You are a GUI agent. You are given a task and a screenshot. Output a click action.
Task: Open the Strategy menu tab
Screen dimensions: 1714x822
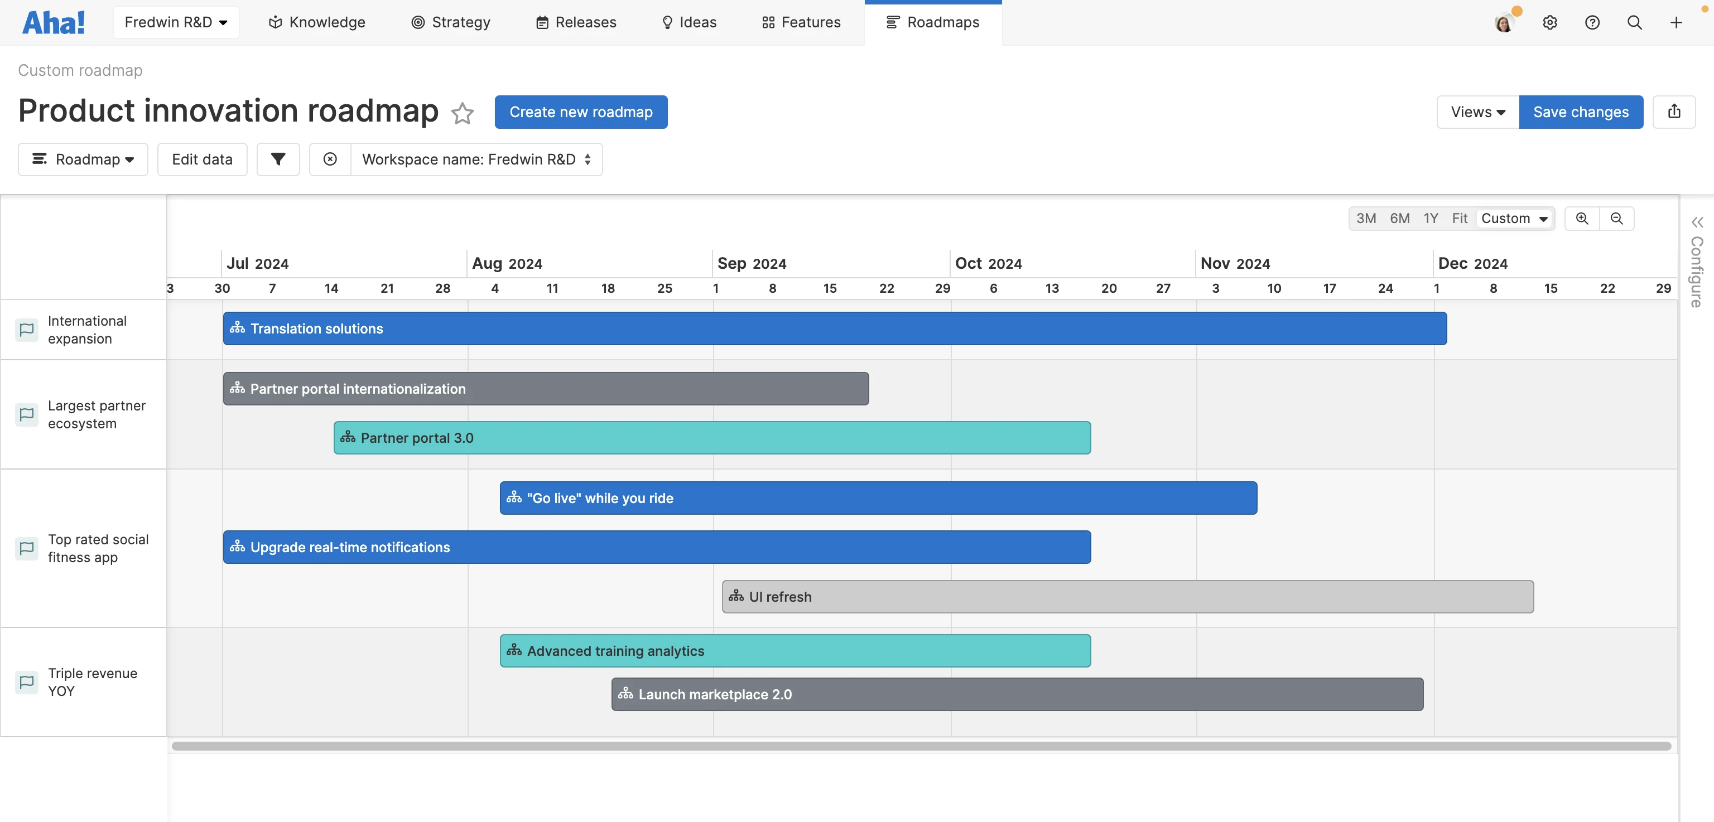click(x=451, y=23)
